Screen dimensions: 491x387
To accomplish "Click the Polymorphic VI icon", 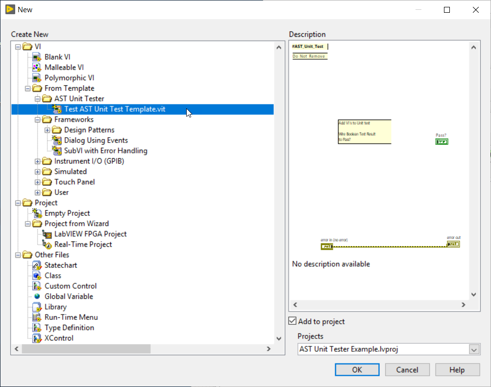I will click(37, 78).
